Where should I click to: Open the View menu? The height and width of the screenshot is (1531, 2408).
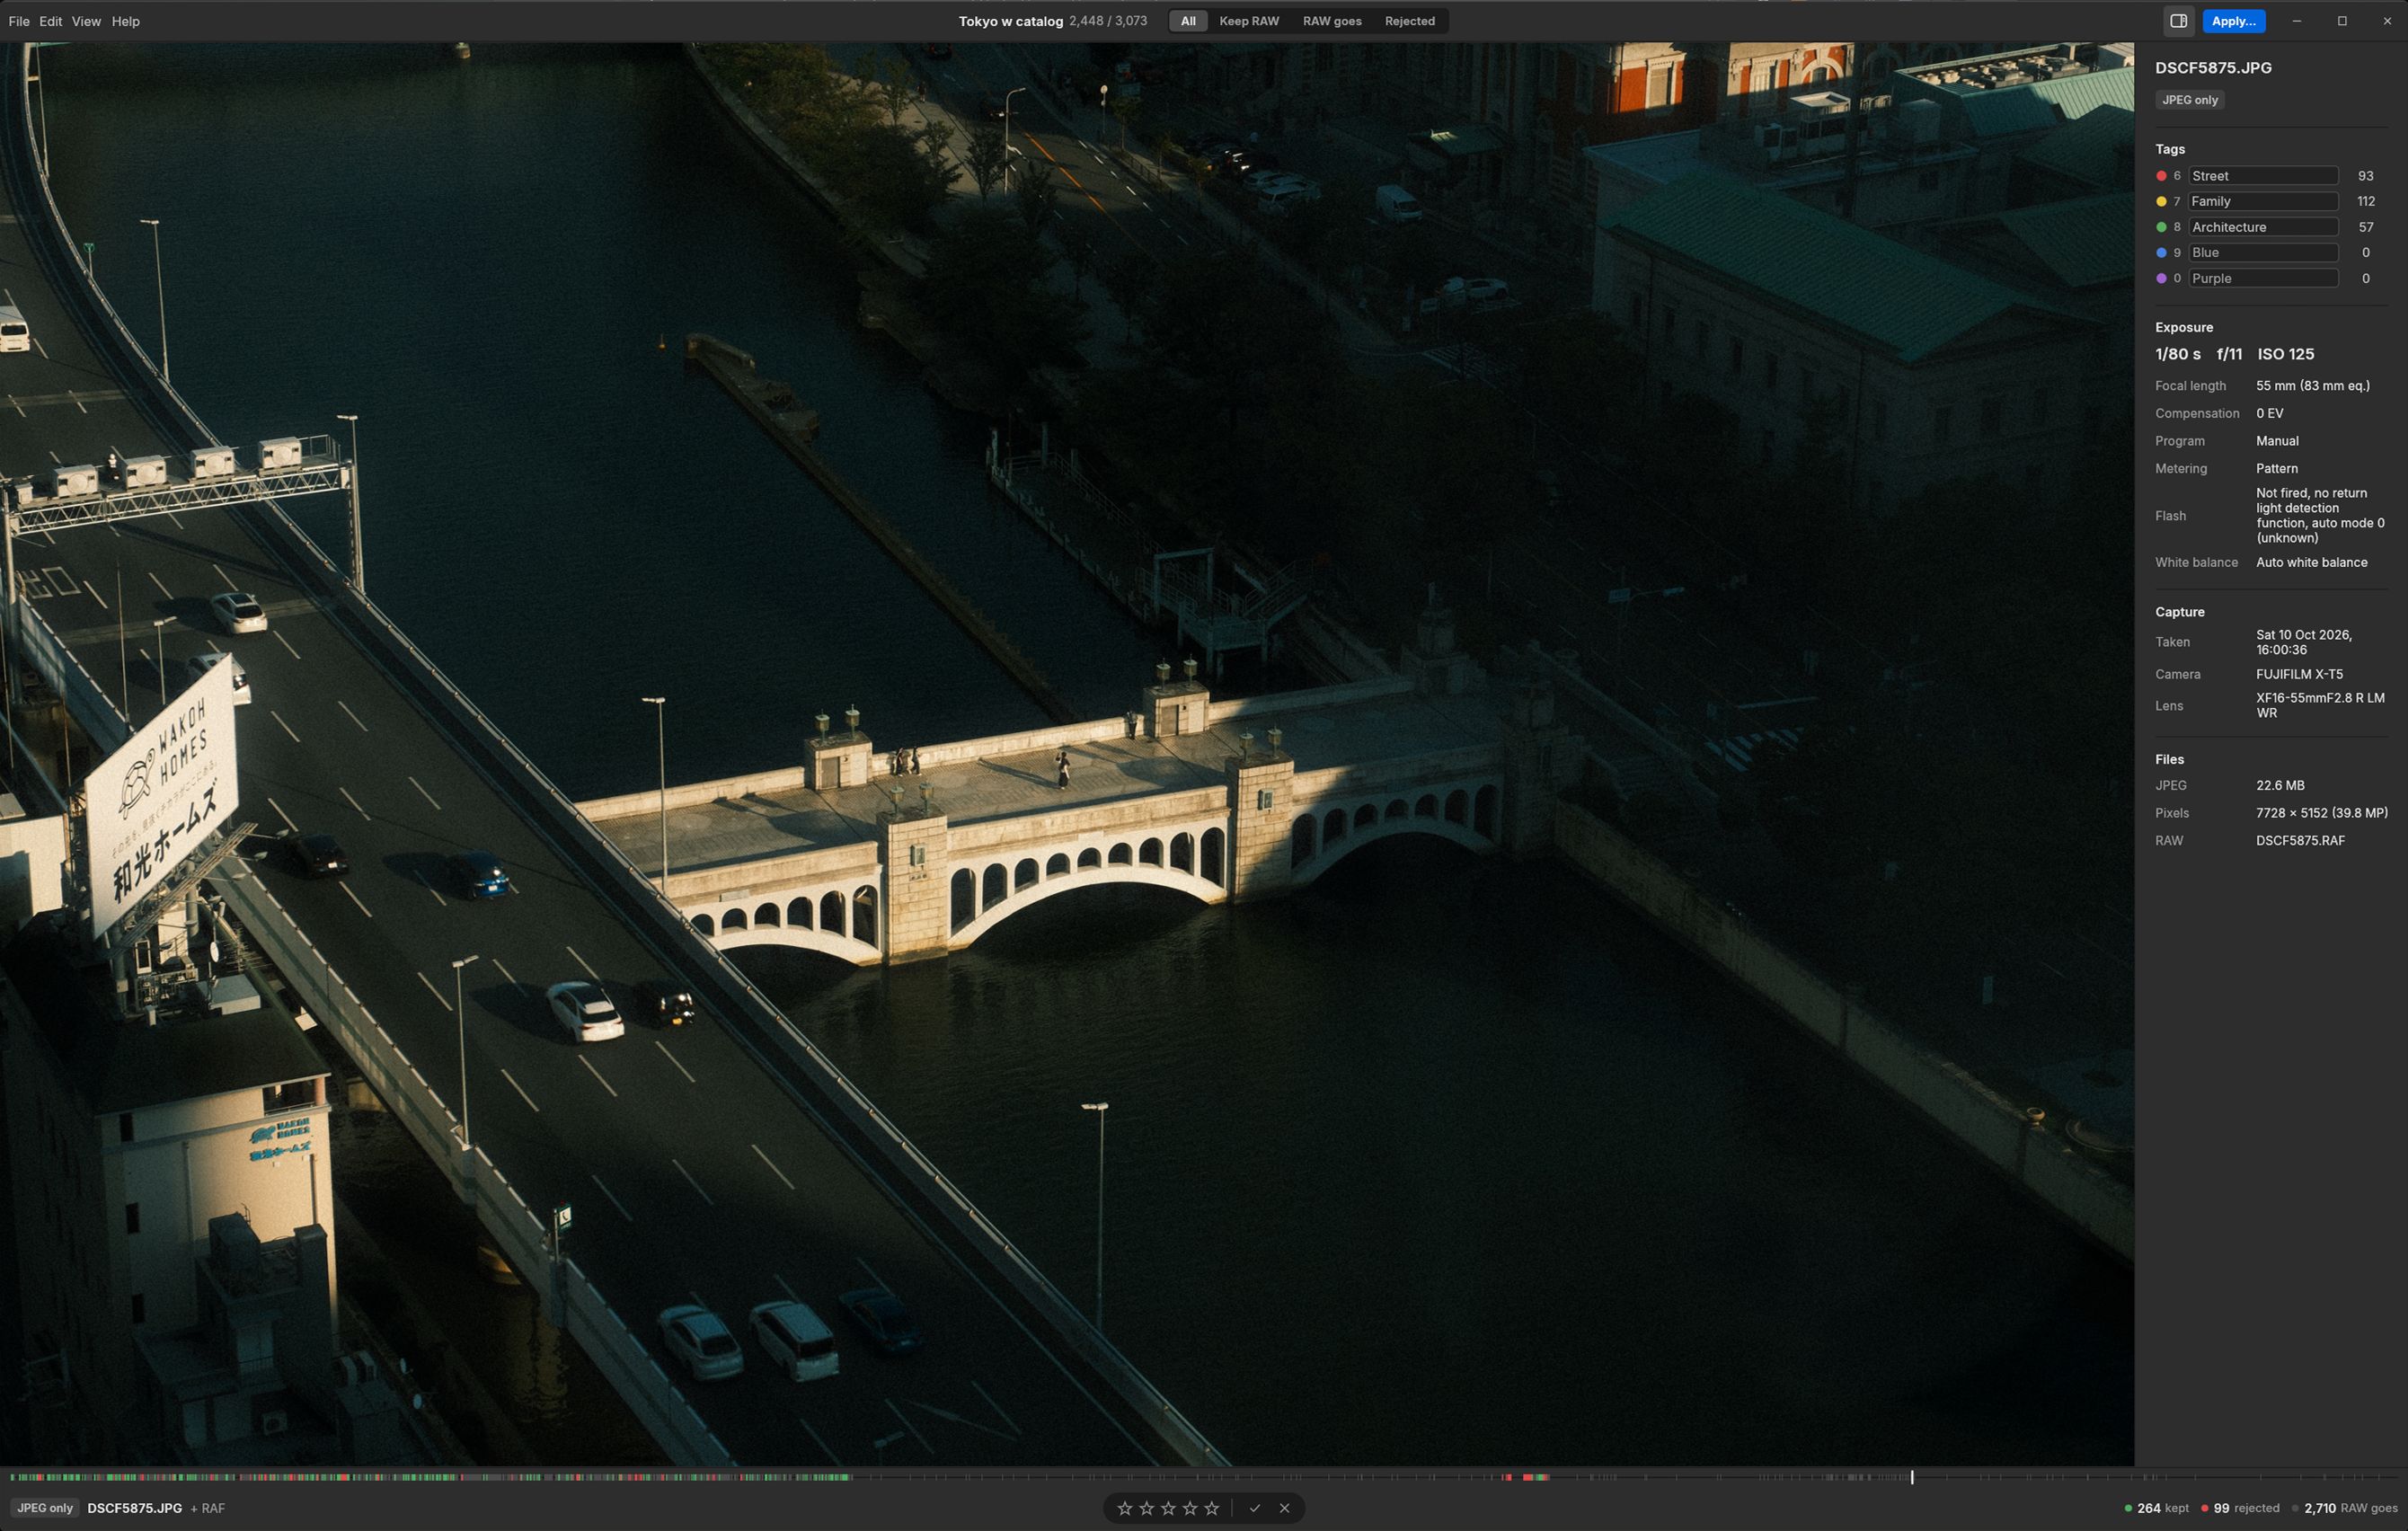point(86,21)
